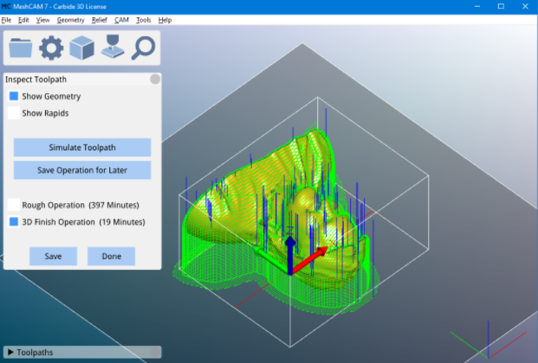This screenshot has width=538, height=363.
Task: Open the Tools menu
Action: (x=144, y=20)
